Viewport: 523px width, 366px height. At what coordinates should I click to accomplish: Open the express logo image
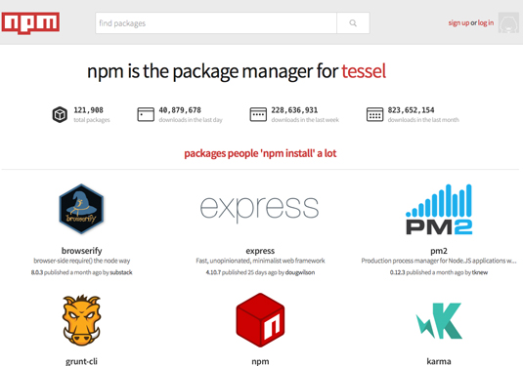(259, 209)
